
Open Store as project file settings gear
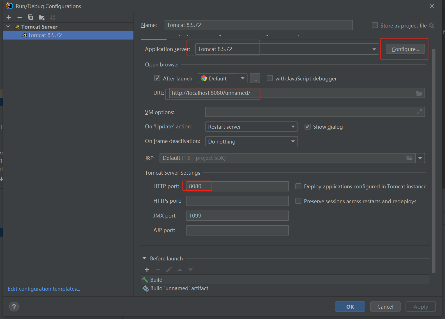point(432,26)
